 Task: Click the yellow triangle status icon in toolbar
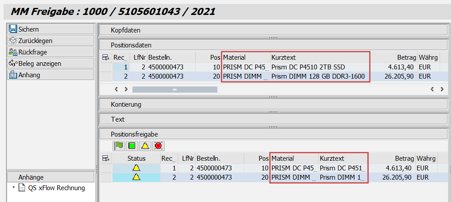145,146
